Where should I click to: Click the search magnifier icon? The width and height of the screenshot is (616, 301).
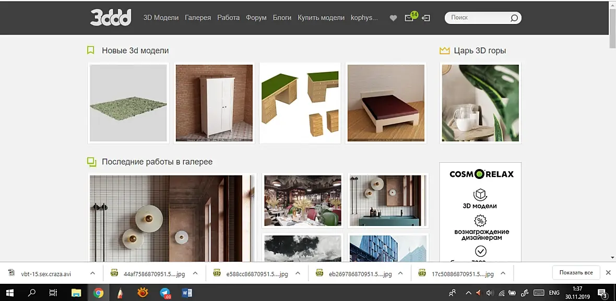click(x=514, y=18)
